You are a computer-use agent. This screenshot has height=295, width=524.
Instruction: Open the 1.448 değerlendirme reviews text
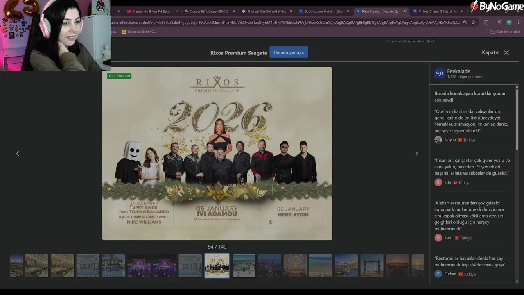465,77
